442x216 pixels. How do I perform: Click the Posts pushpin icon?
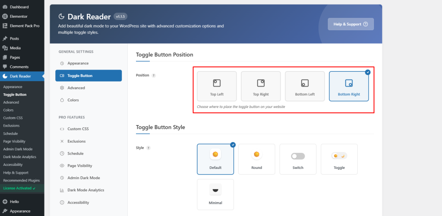tap(5, 38)
